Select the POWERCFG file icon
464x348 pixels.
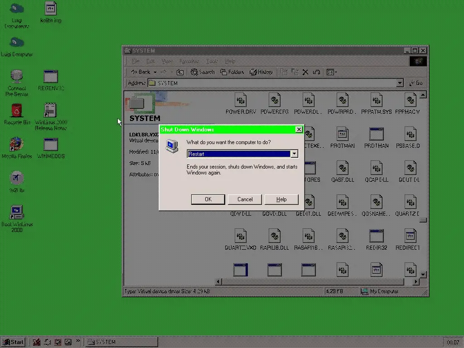(x=274, y=104)
